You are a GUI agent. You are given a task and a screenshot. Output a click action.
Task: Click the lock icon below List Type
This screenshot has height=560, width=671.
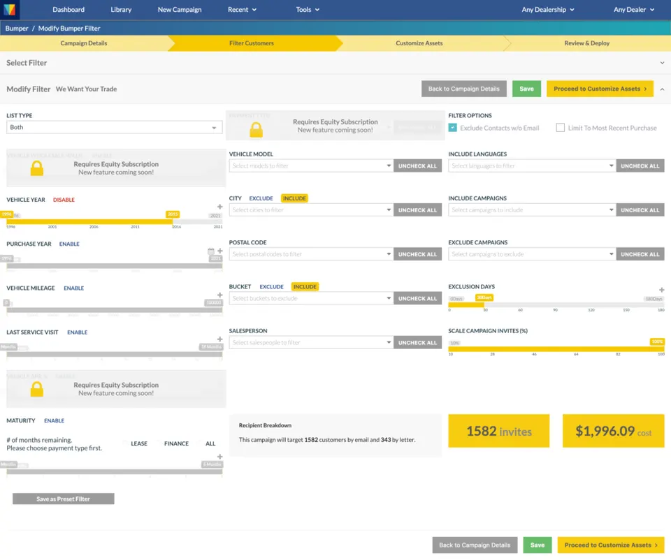point(37,168)
